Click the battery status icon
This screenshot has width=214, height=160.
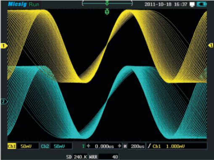tap(201, 4)
